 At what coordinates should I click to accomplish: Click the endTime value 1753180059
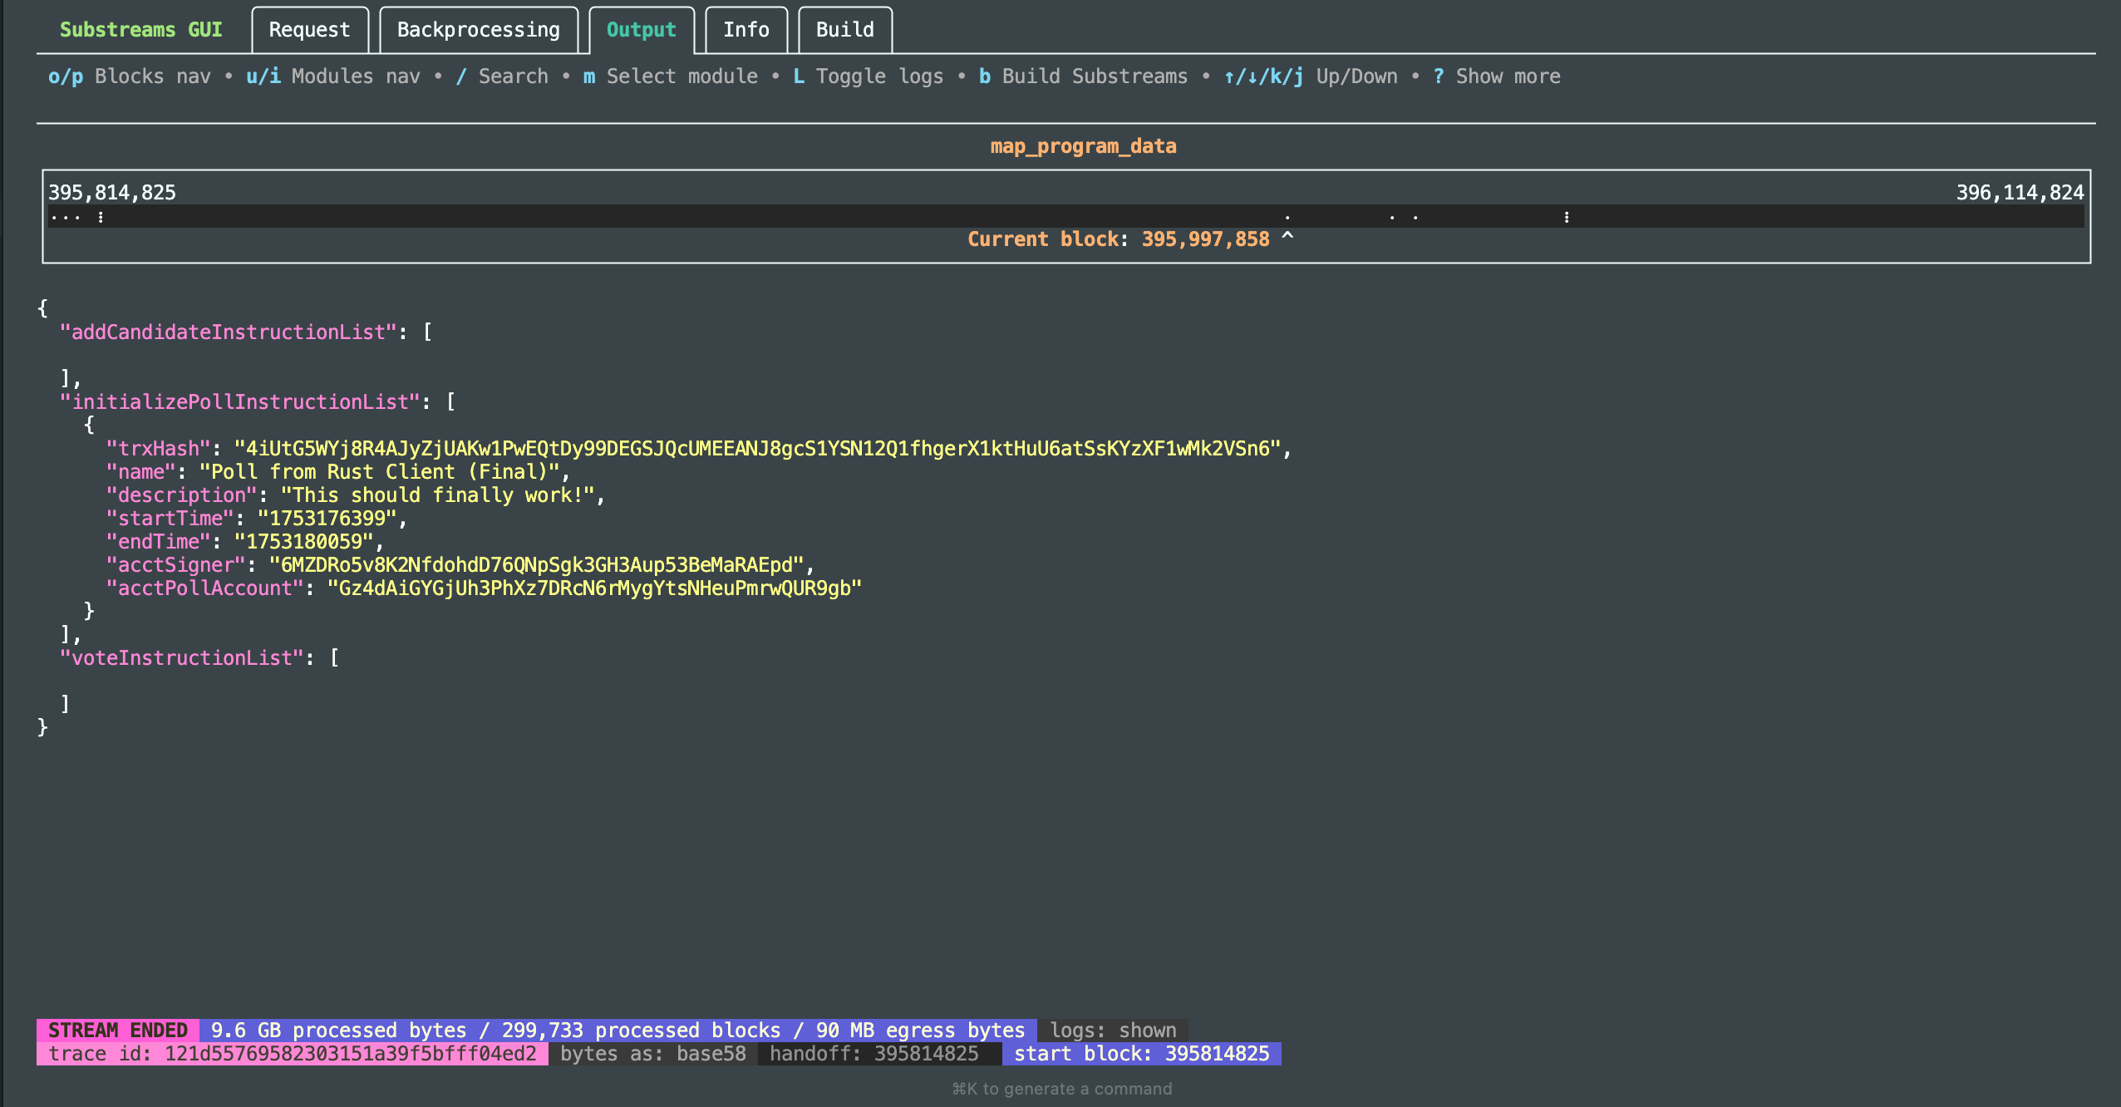[x=303, y=542]
